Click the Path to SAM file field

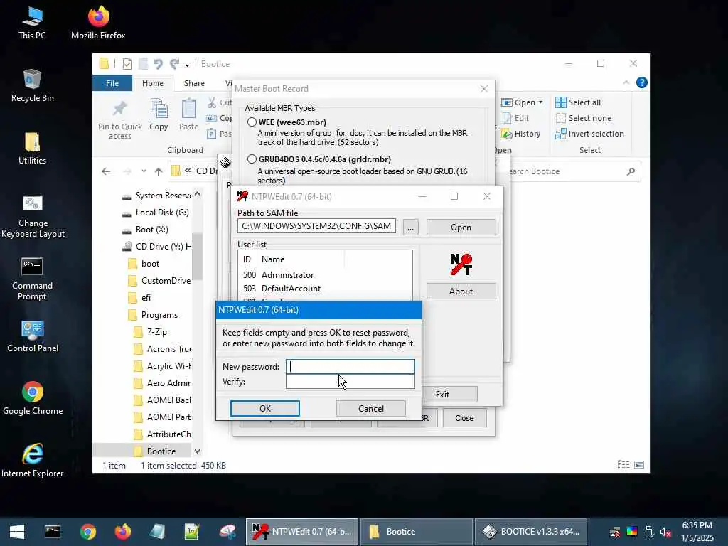[316, 226]
